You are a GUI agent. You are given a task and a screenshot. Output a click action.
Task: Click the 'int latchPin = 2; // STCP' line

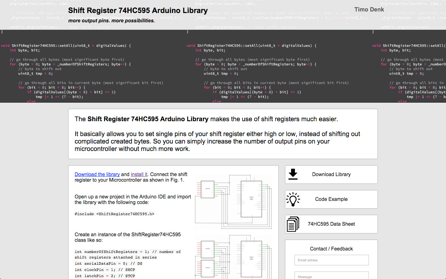point(105,276)
